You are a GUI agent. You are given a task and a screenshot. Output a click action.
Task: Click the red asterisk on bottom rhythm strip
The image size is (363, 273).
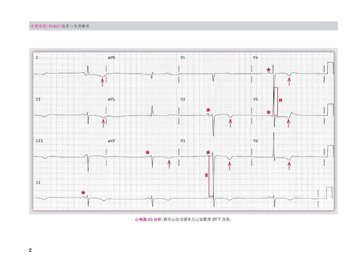pos(84,193)
